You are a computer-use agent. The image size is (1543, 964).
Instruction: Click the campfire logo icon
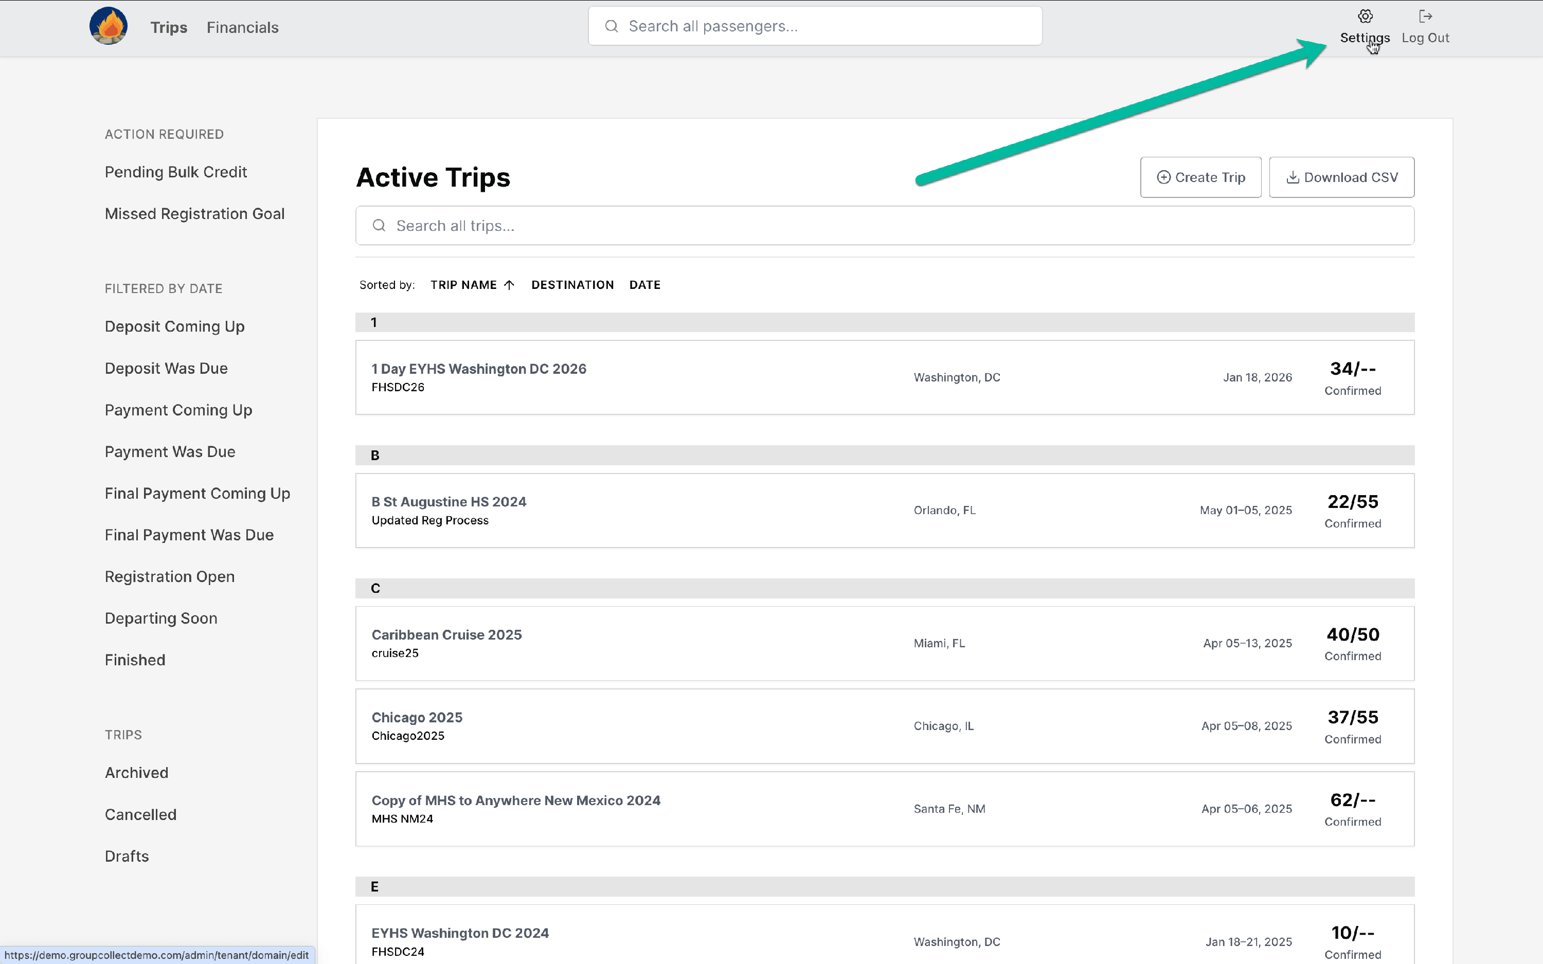[108, 26]
